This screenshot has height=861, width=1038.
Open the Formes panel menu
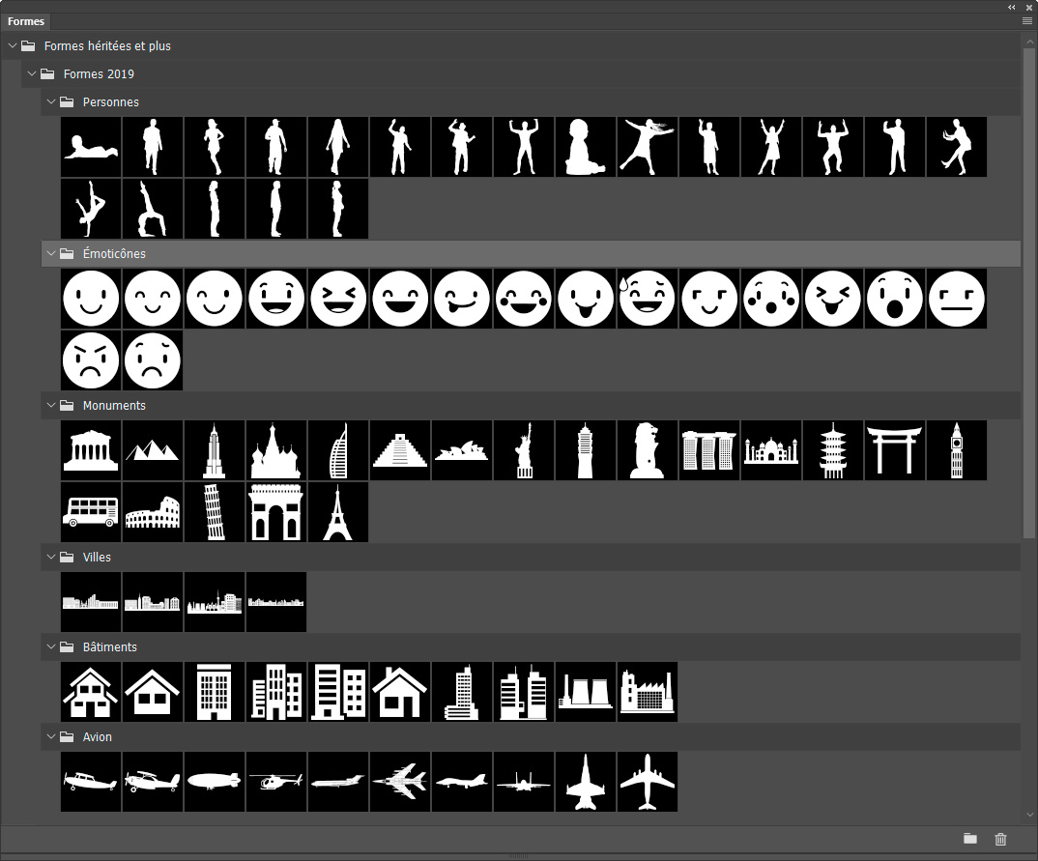[1027, 20]
